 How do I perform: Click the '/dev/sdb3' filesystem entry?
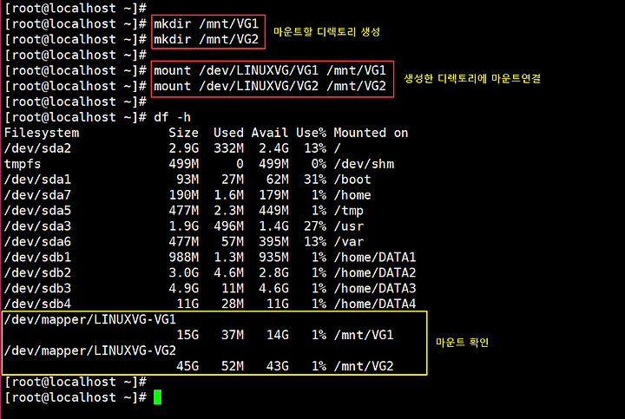pos(37,288)
